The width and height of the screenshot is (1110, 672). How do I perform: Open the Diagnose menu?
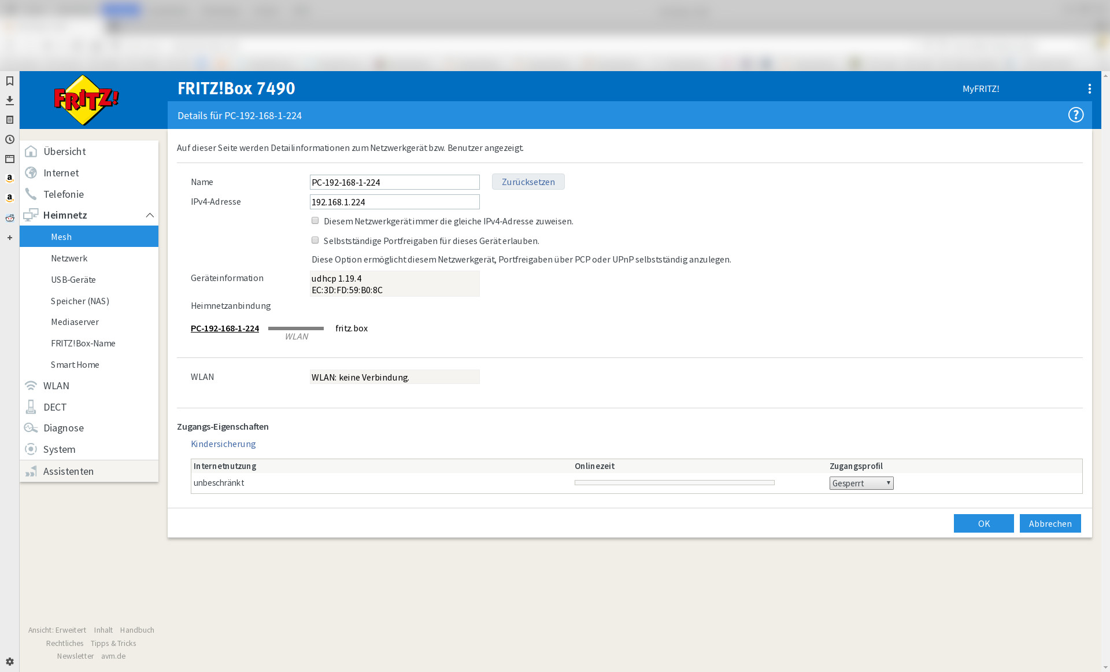coord(89,428)
